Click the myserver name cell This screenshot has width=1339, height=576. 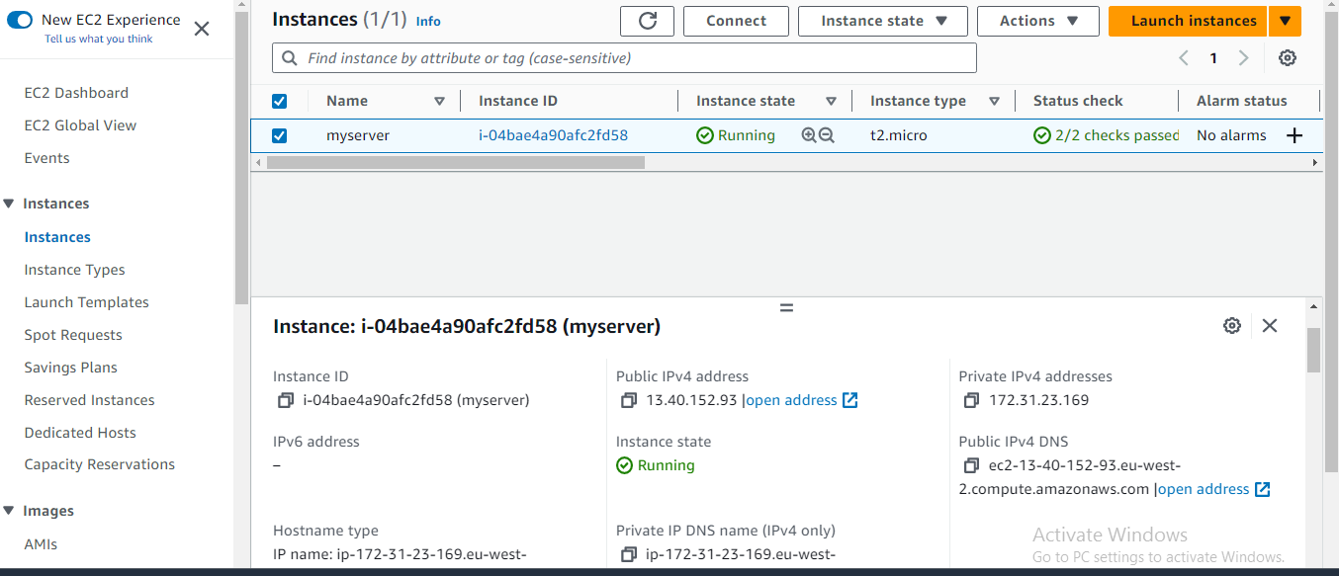[358, 135]
